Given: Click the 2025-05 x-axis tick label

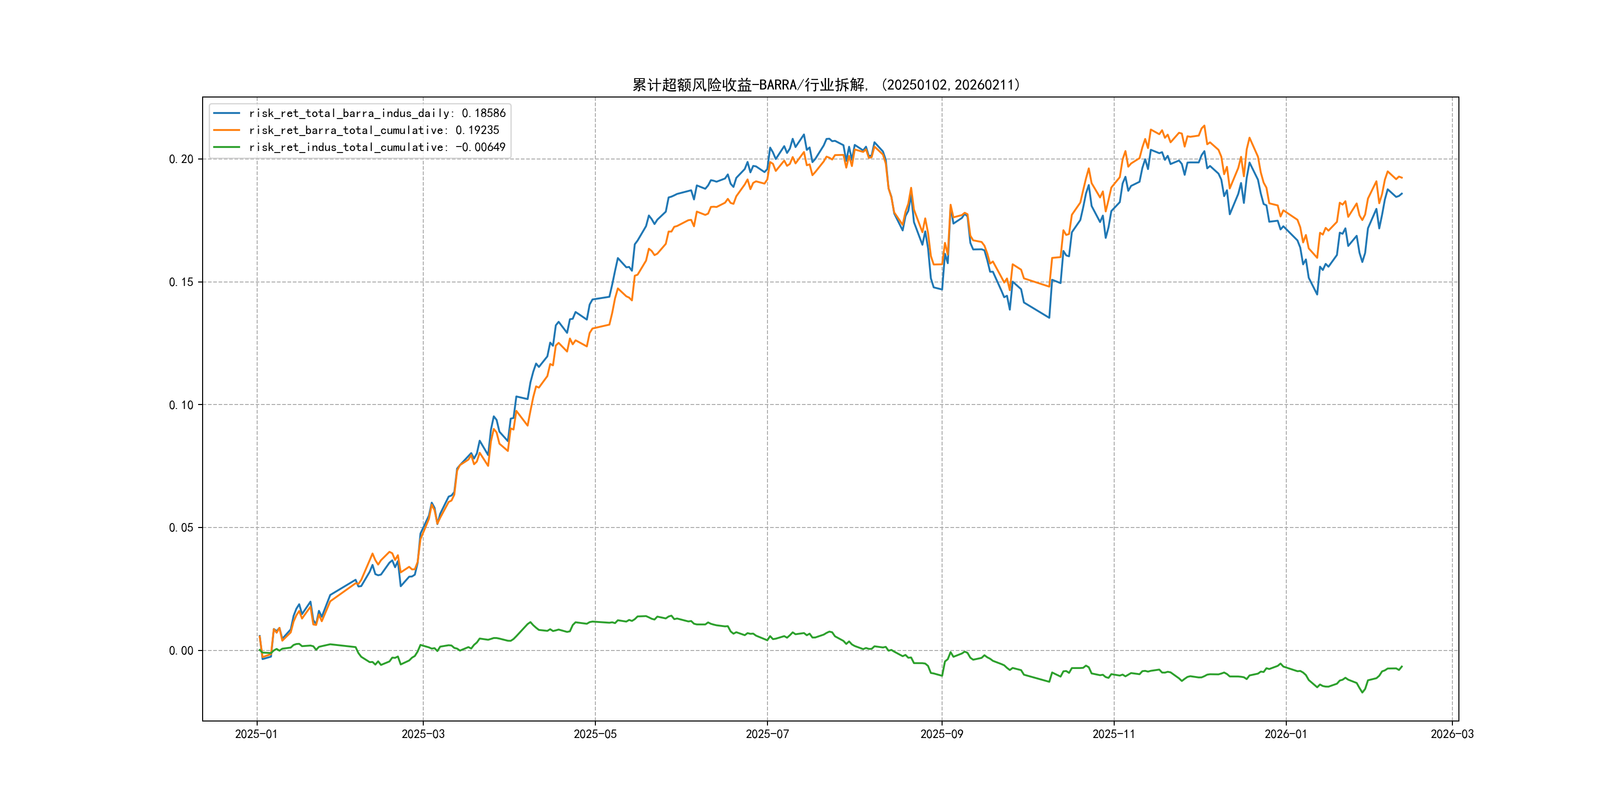Looking at the screenshot, I should [x=595, y=734].
